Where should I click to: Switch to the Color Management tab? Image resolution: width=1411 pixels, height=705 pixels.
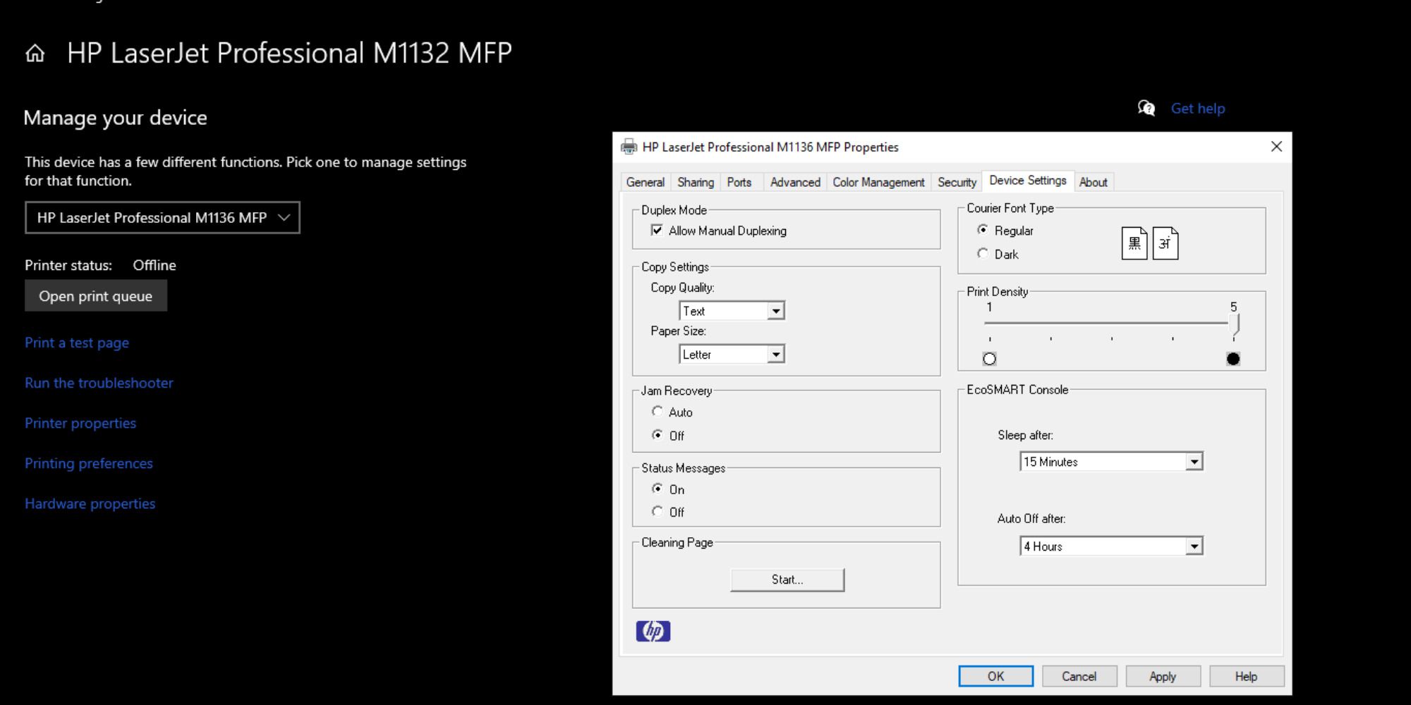pyautogui.click(x=878, y=182)
